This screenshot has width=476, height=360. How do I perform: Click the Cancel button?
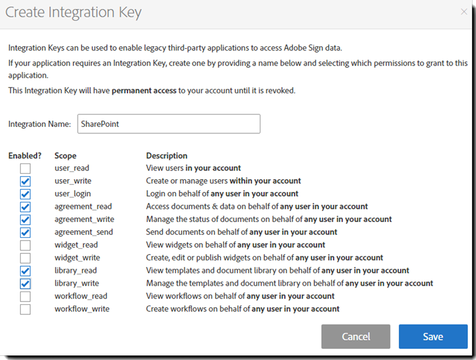[355, 336]
